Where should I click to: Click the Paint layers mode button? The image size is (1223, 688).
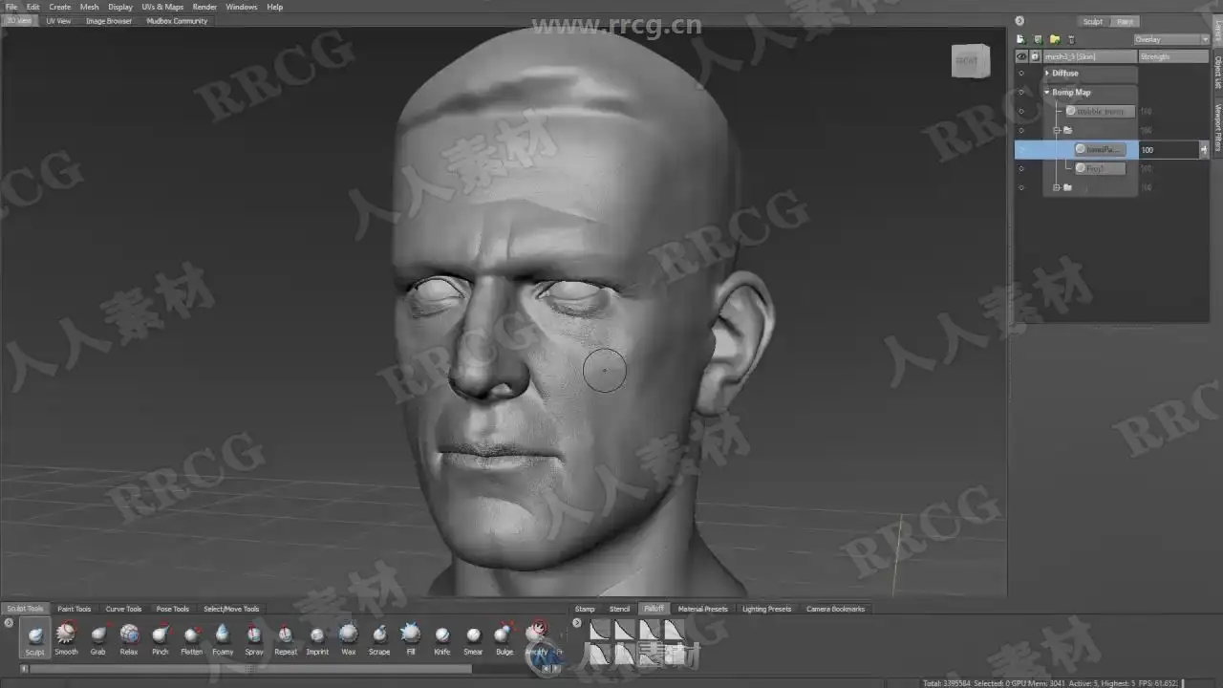[1125, 21]
